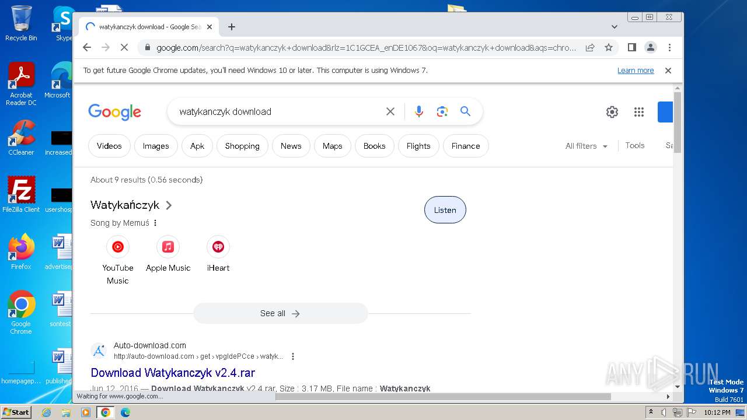Open the Watykańczyk song heading
The height and width of the screenshot is (420, 747).
tap(131, 205)
